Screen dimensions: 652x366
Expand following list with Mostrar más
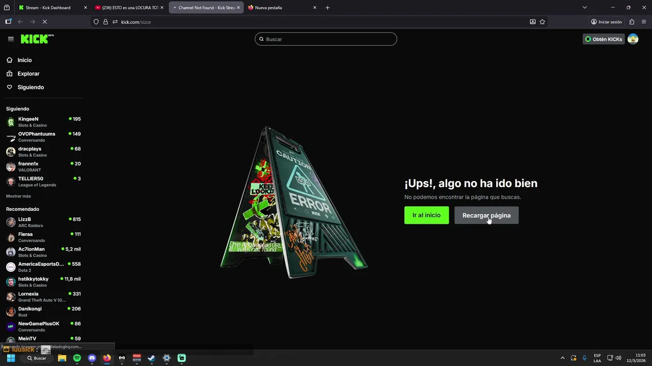(18, 196)
